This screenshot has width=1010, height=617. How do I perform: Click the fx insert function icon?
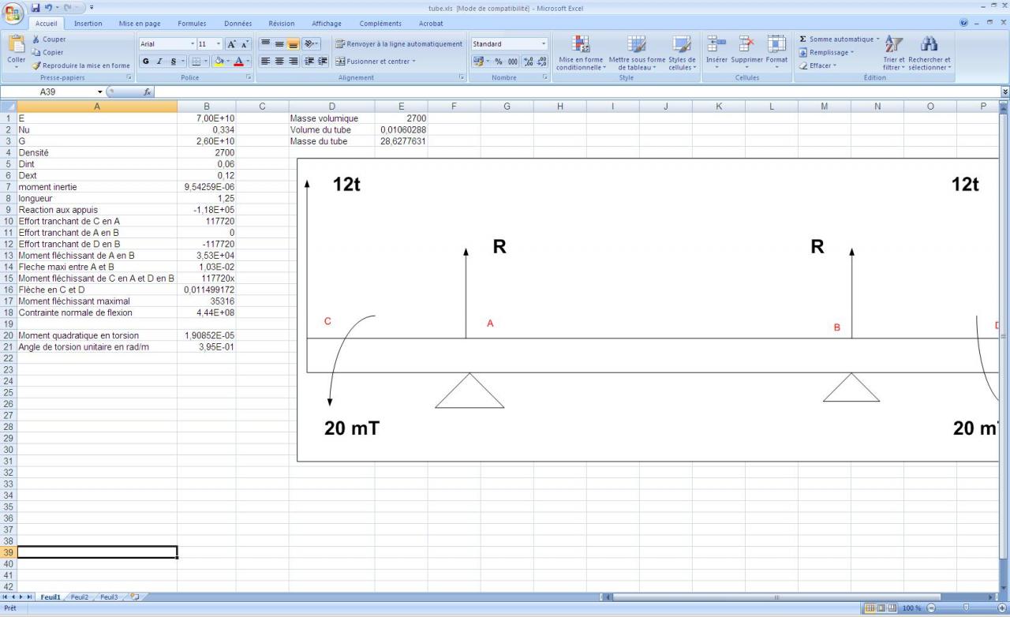coord(148,92)
